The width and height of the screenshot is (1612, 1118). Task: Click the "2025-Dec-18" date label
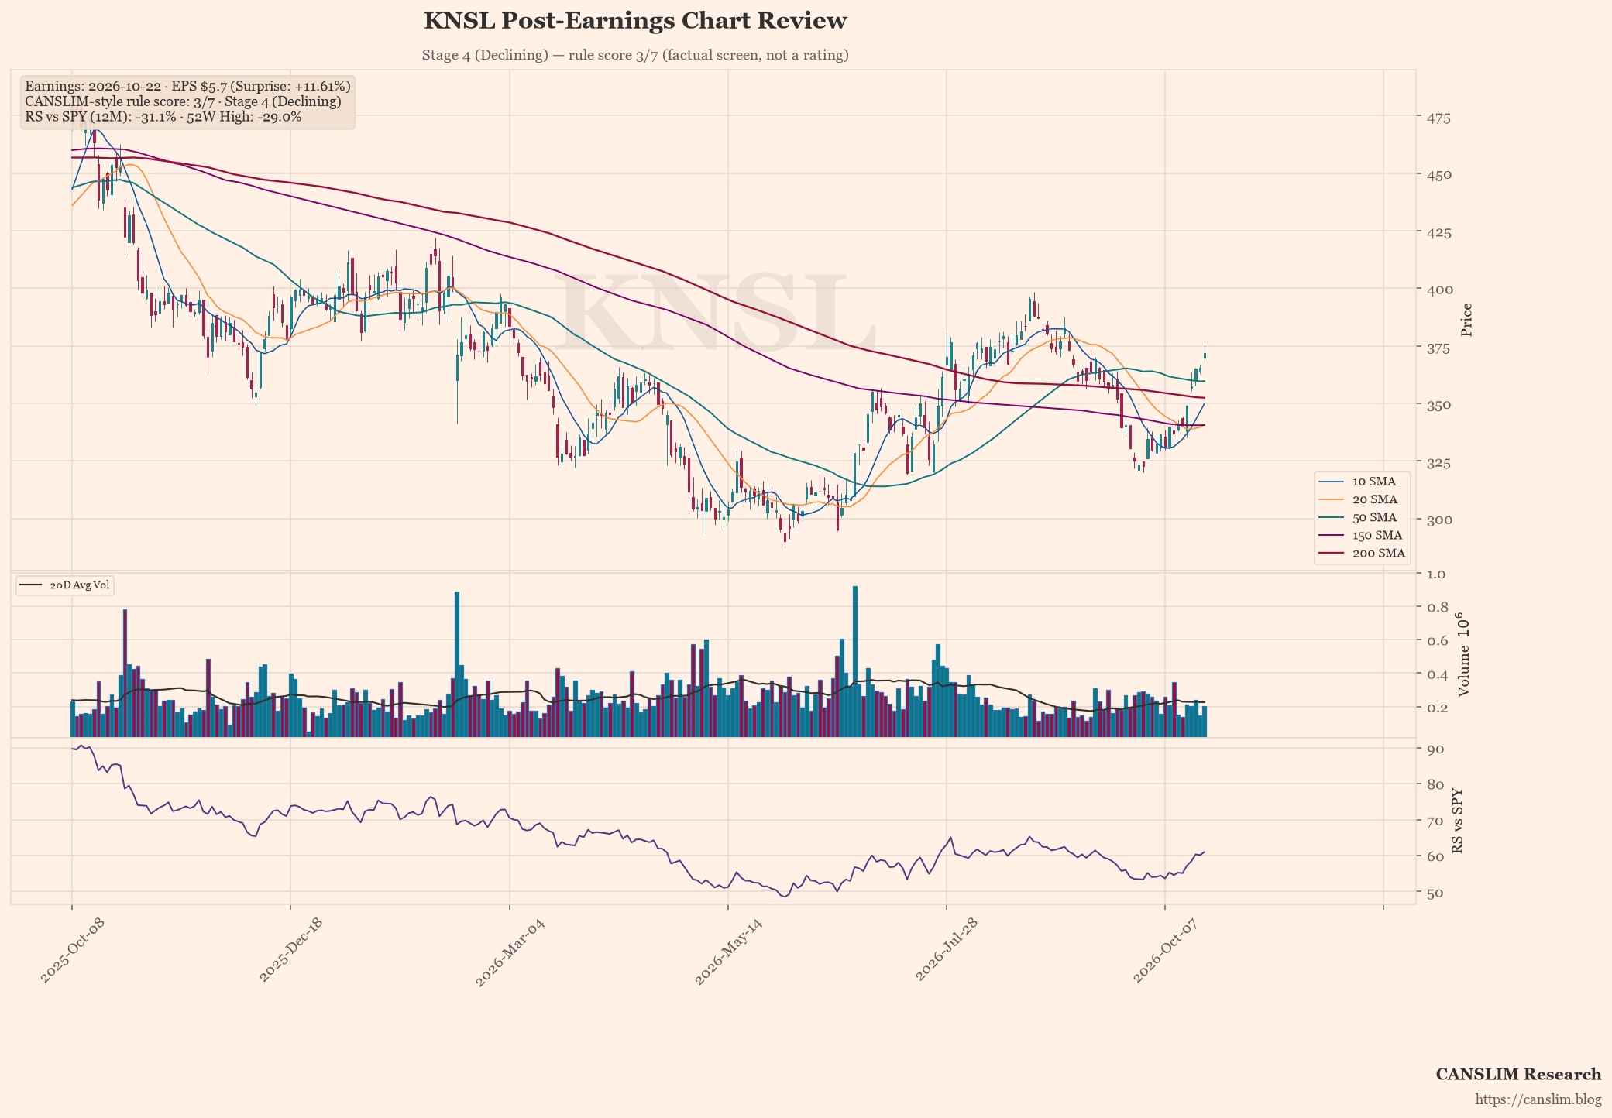point(290,952)
